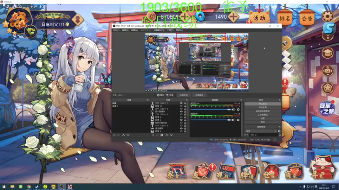Mute the 桌面音频 speaker icon
The image size is (339, 190).
[233, 120]
